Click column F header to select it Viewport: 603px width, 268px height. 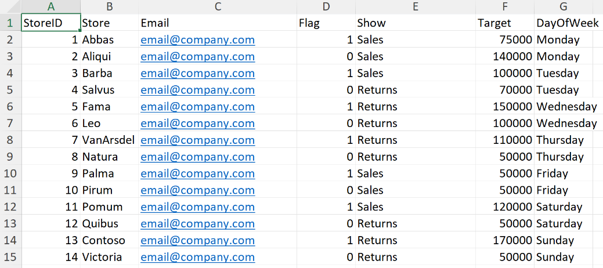coord(505,7)
